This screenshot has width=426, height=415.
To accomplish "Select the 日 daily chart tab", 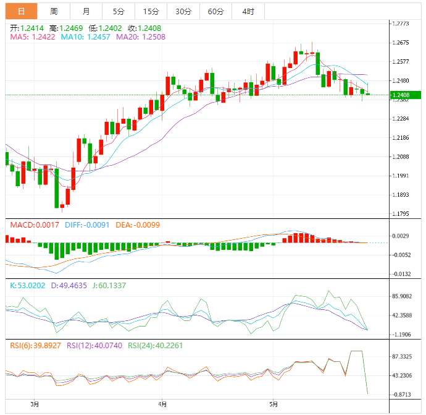I will coord(22,11).
